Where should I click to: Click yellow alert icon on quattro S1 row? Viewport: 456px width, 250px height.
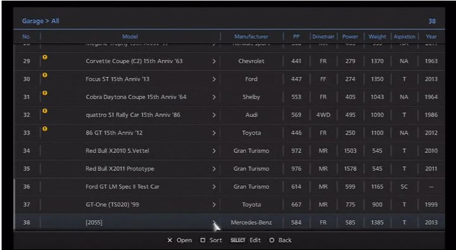tap(45, 111)
